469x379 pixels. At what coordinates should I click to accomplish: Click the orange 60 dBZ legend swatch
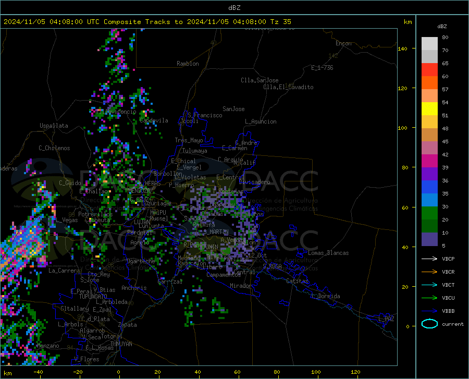coord(429,83)
